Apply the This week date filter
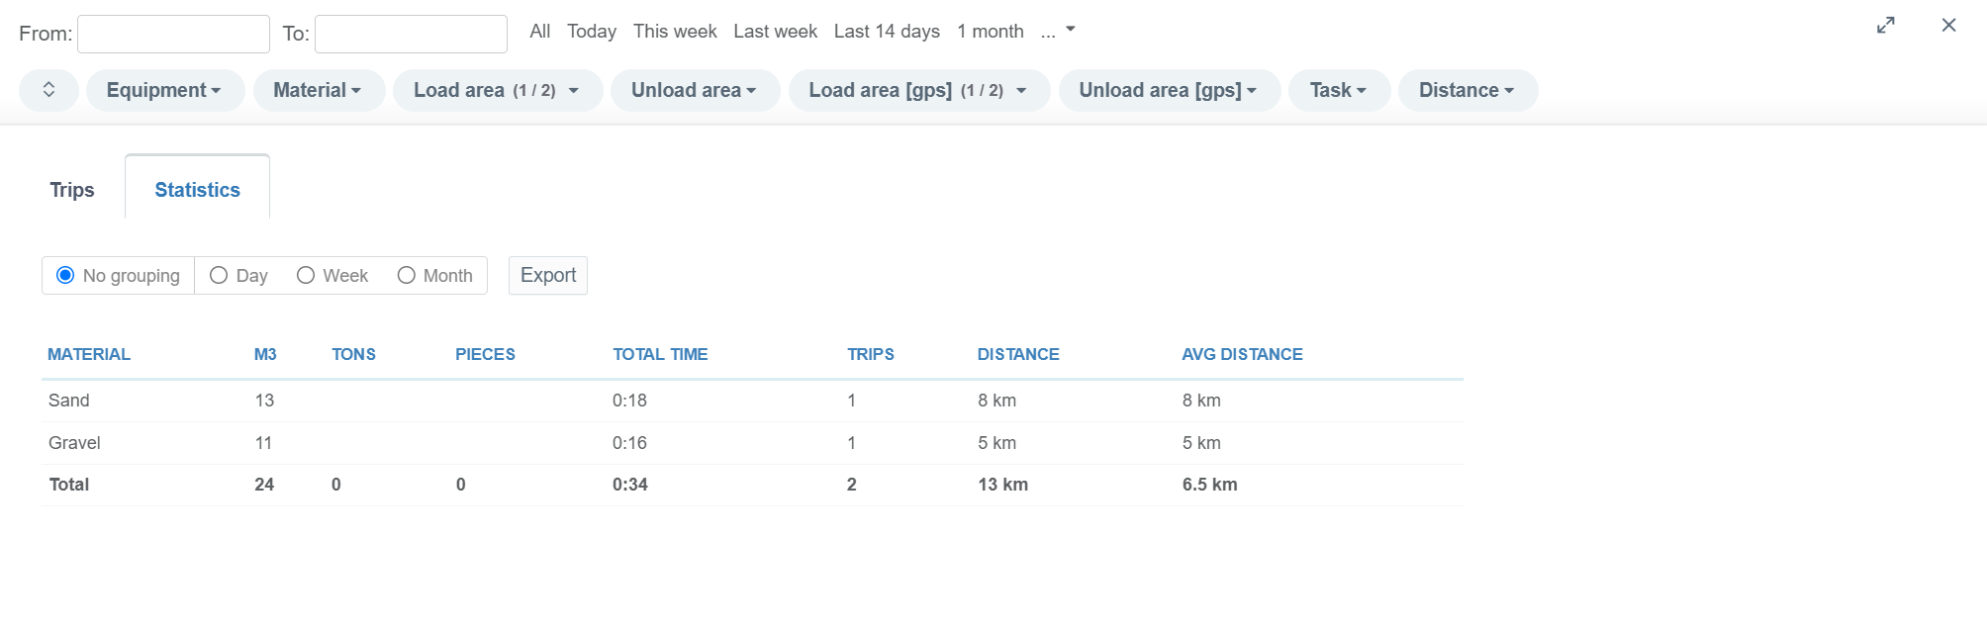 (x=675, y=32)
